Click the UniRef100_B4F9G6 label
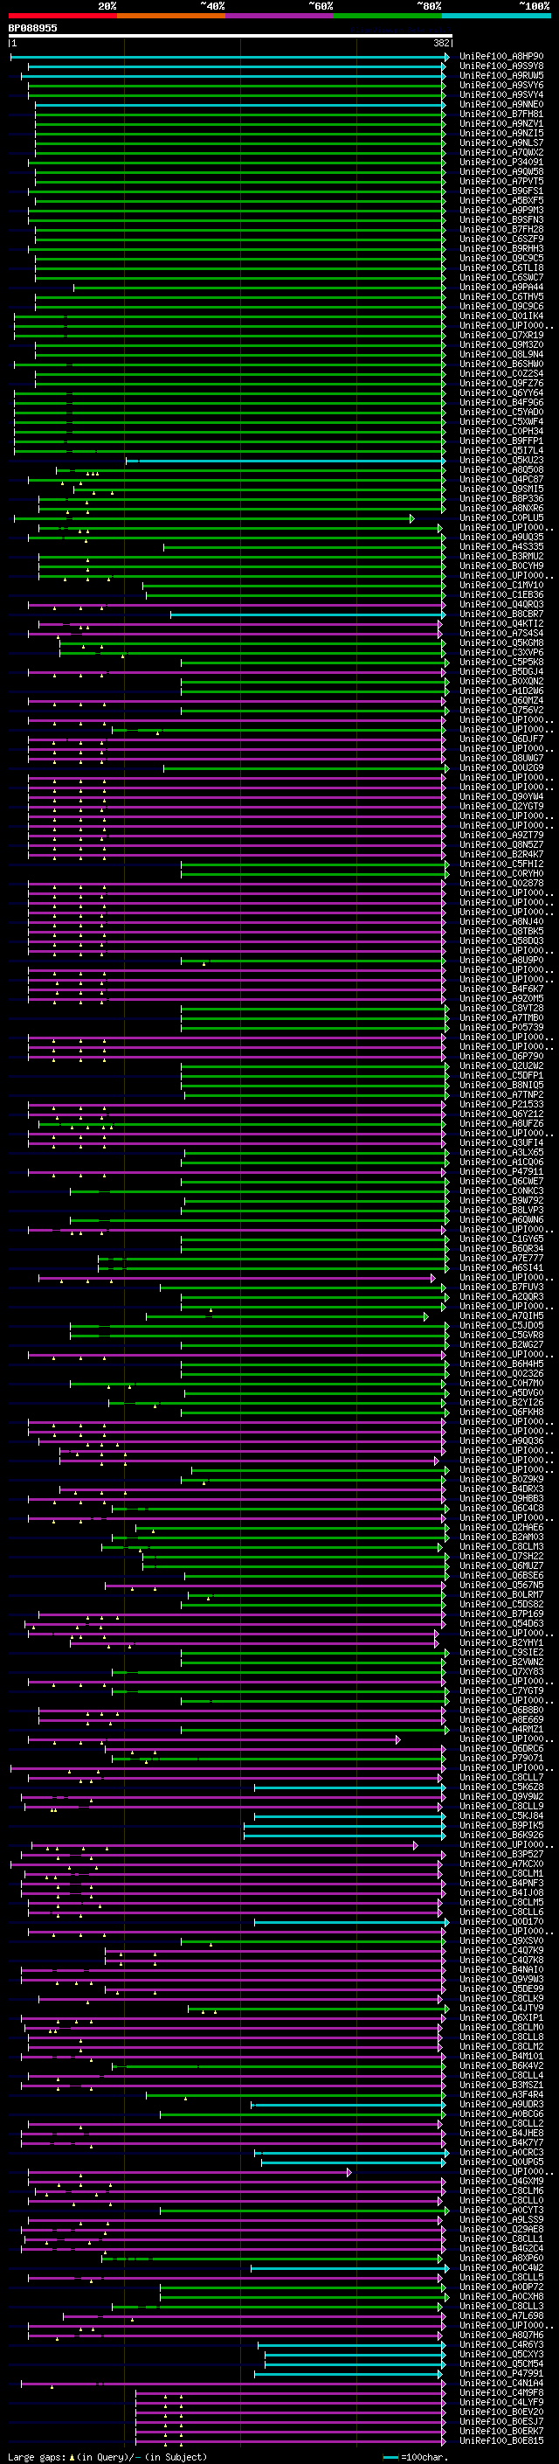The image size is (559, 2464). [500, 403]
